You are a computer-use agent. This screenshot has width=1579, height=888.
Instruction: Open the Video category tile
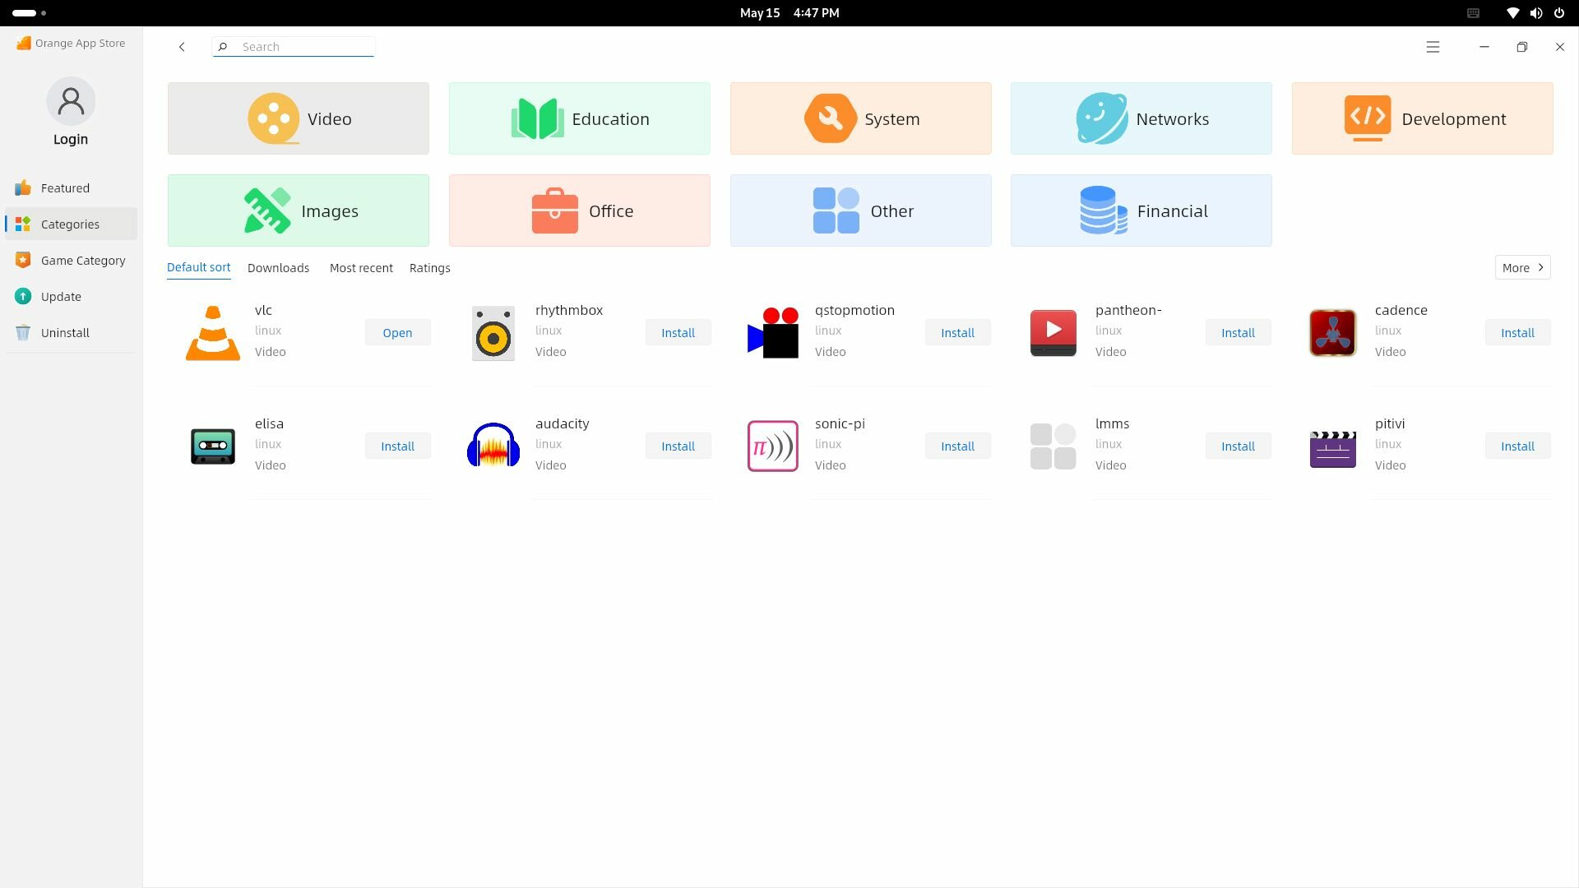[x=298, y=118]
